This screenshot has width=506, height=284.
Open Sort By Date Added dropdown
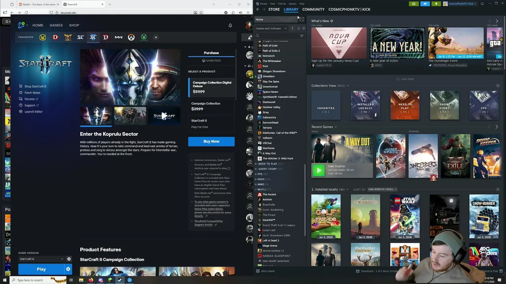[382, 189]
